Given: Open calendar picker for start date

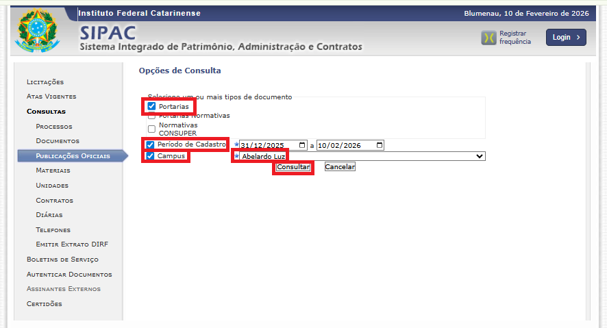Looking at the screenshot, I should click(303, 145).
